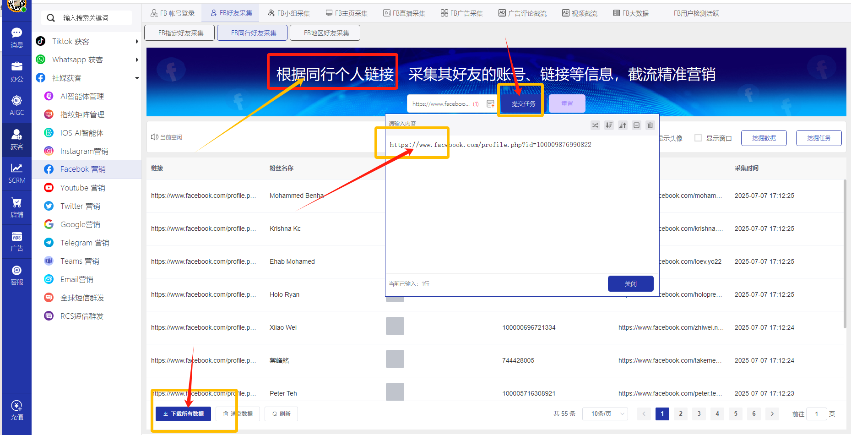Click the 挖掘数据 button
The height and width of the screenshot is (435, 851).
[x=764, y=138]
